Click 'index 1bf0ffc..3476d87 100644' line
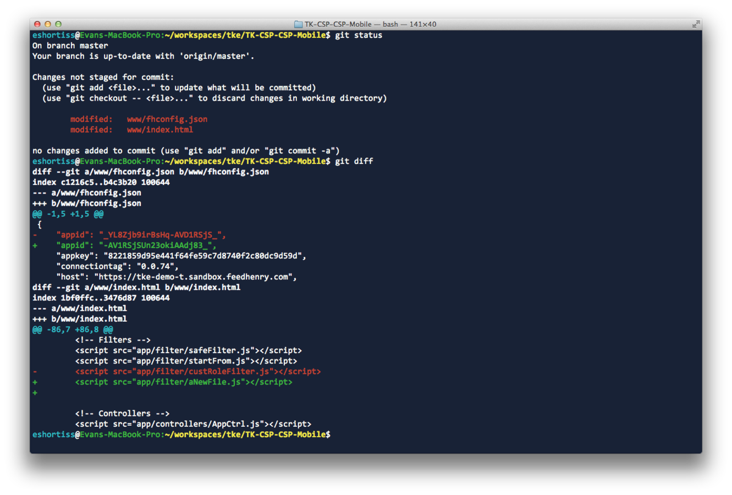Viewport: 732px width, 495px height. point(101,298)
